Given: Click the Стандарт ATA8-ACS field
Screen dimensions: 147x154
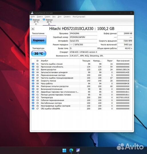Looking at the screenshot, I should (x=101, y=52).
